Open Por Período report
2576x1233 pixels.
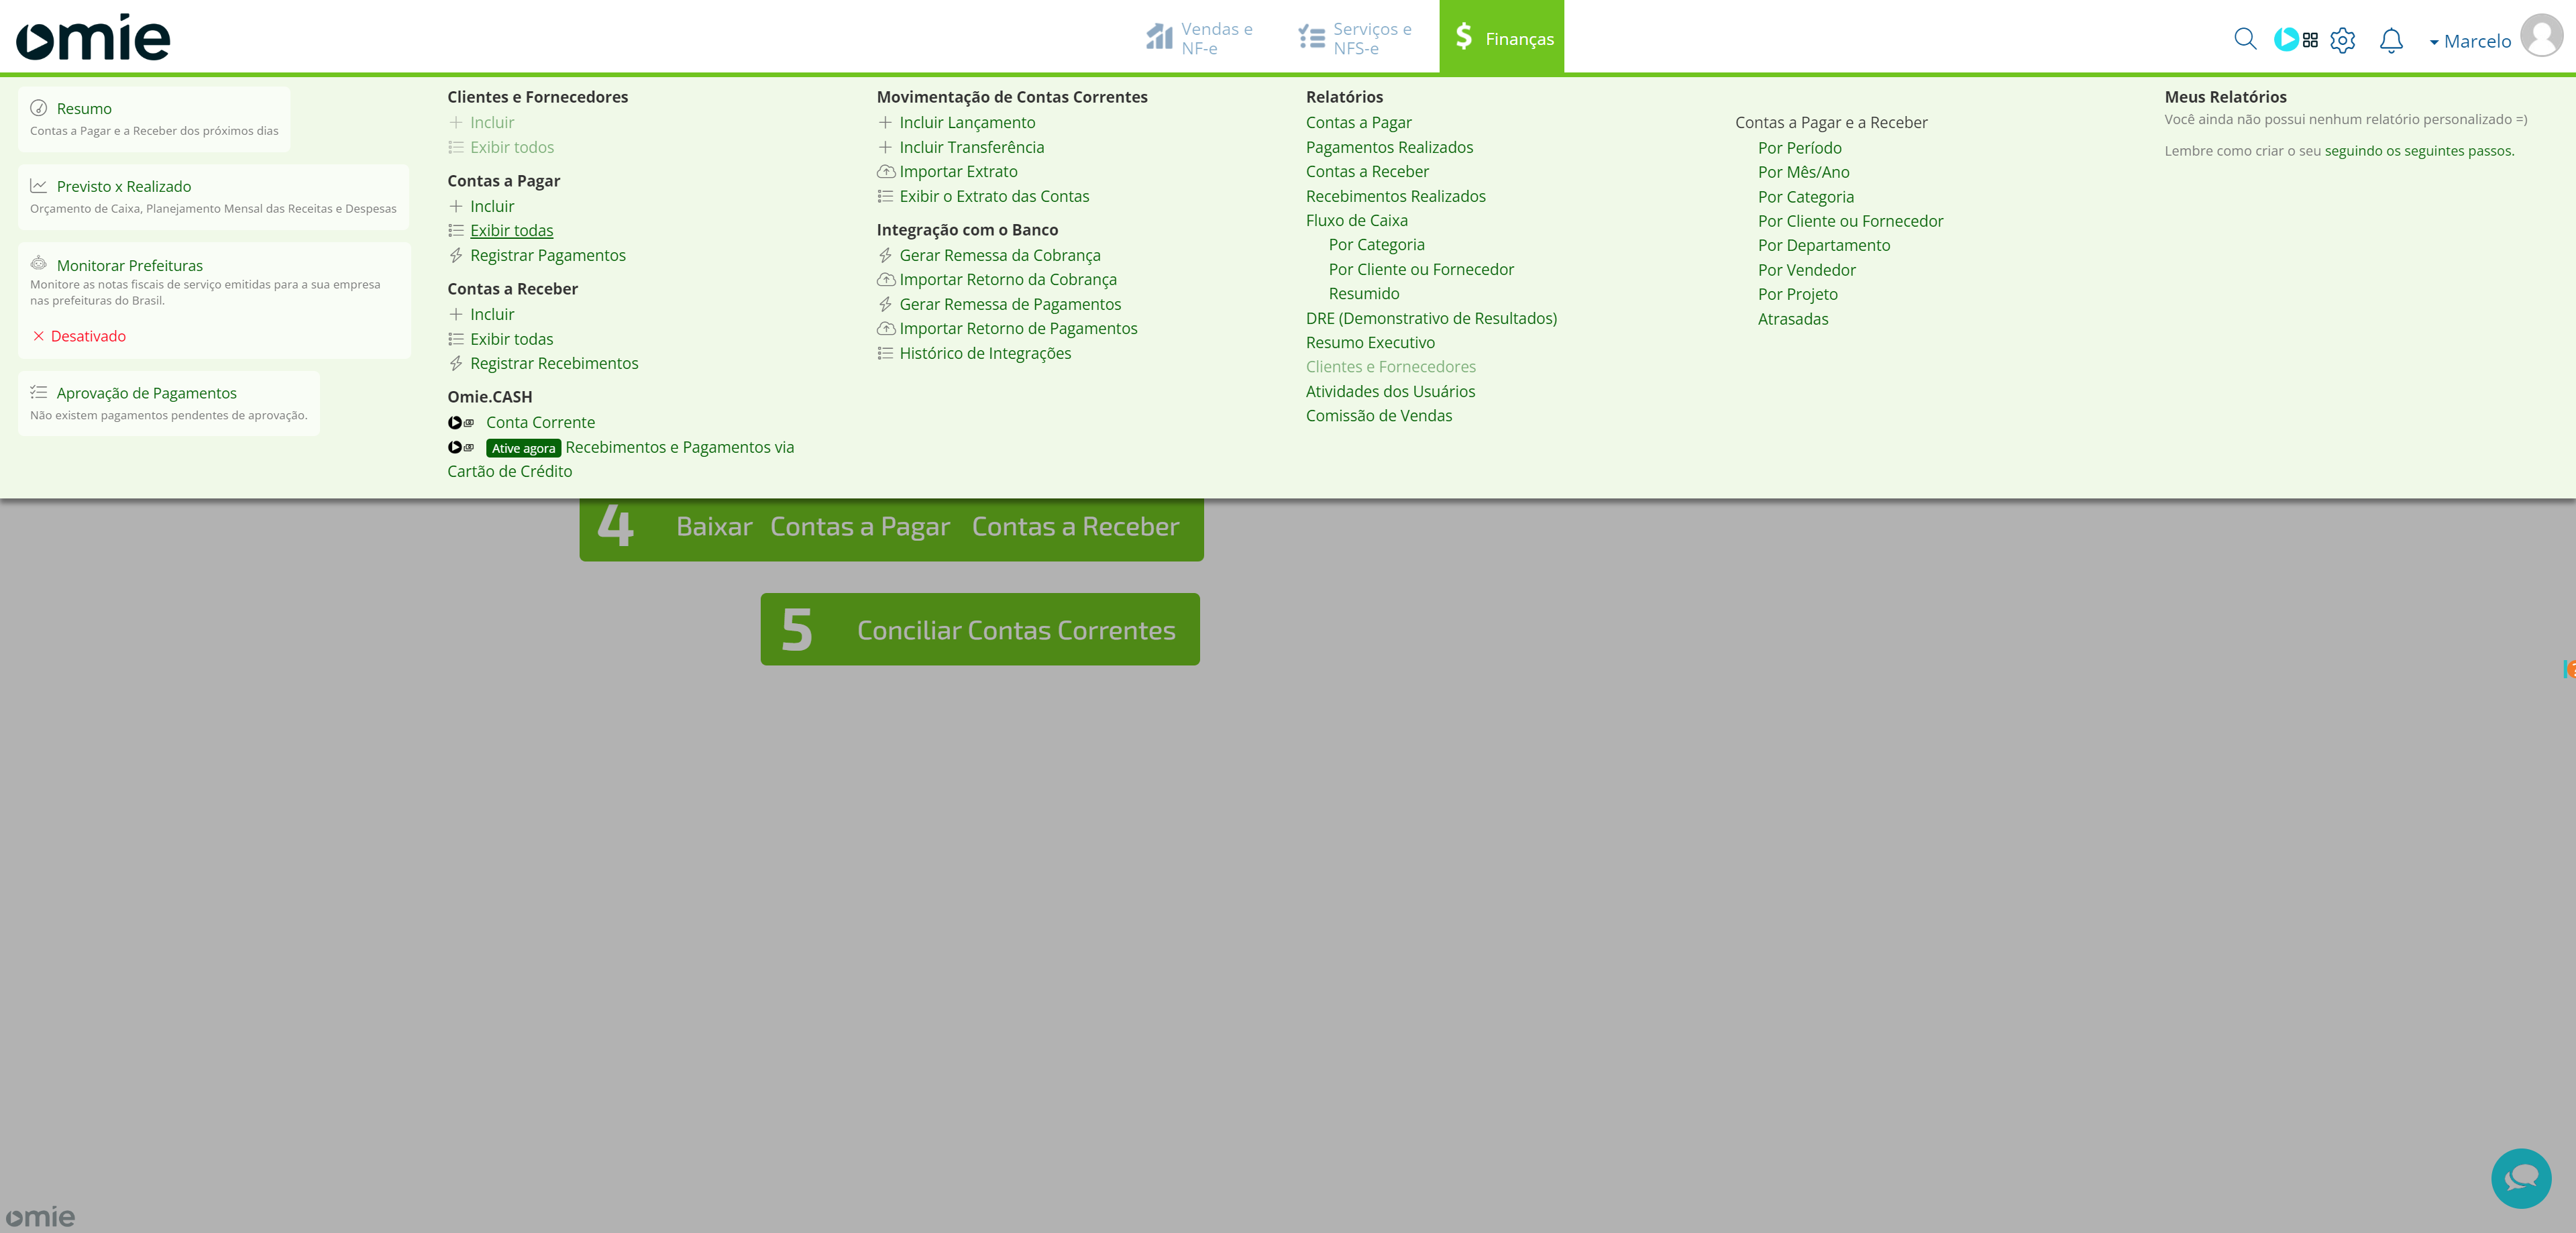click(x=1799, y=148)
